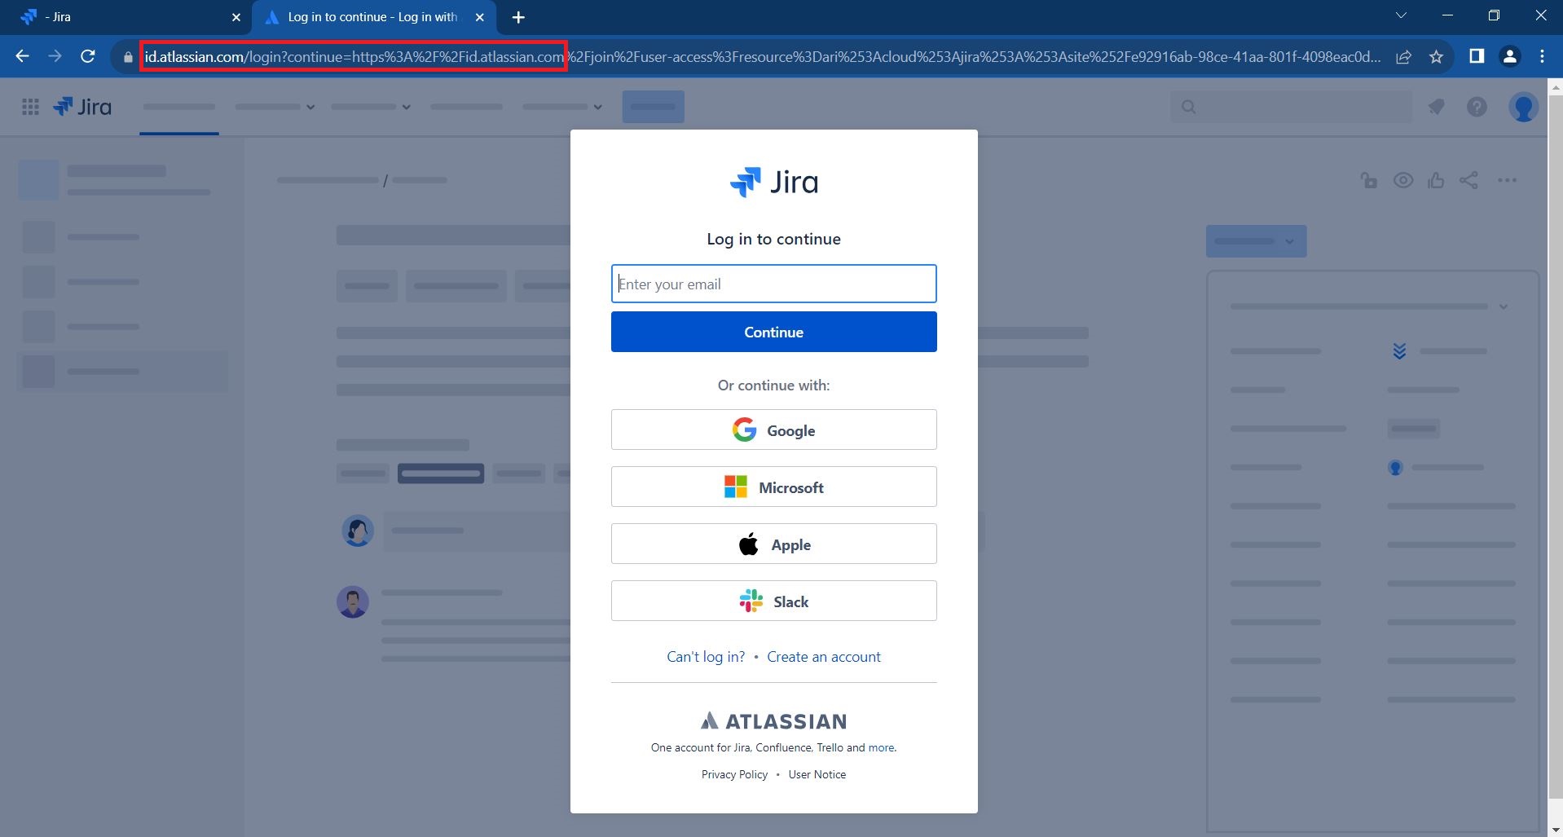Open the browser side panel icon
Screen dimensions: 1563x837
1477,56
